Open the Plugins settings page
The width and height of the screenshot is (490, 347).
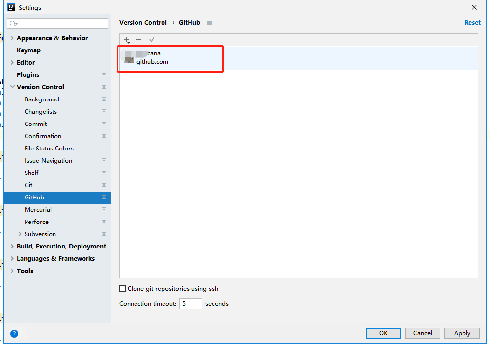click(28, 75)
